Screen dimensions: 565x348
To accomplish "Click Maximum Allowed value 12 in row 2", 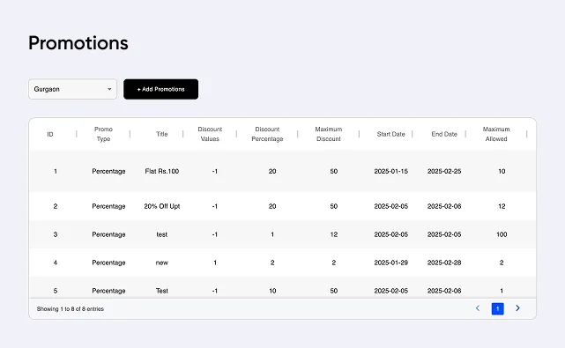I will click(502, 206).
